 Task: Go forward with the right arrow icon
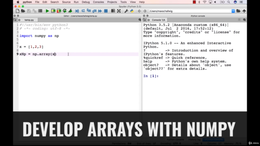(145, 11)
